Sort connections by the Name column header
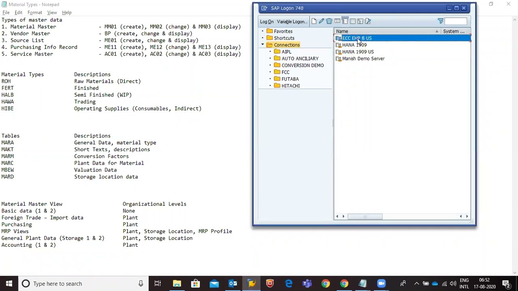Viewport: 518px width, 291px height. click(x=387, y=31)
